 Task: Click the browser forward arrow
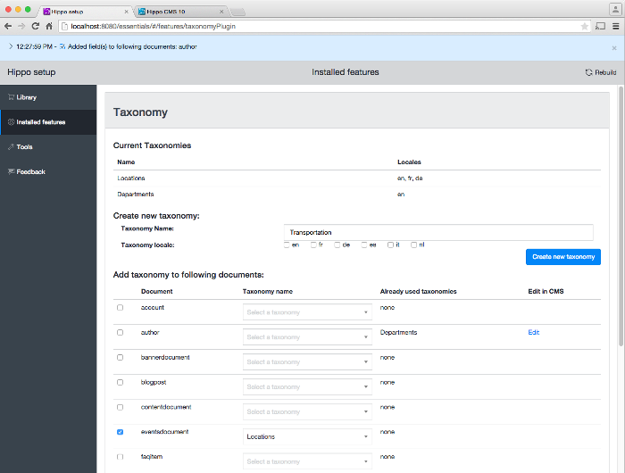21,26
